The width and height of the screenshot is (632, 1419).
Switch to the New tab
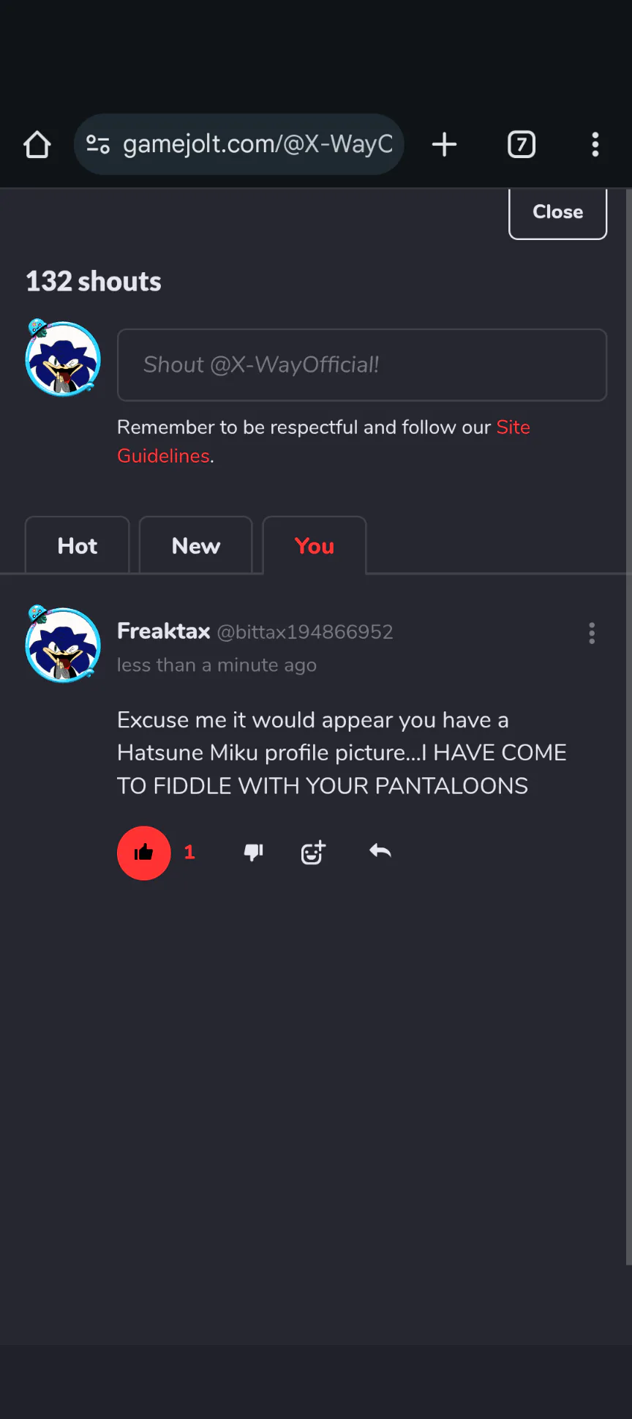coord(196,545)
